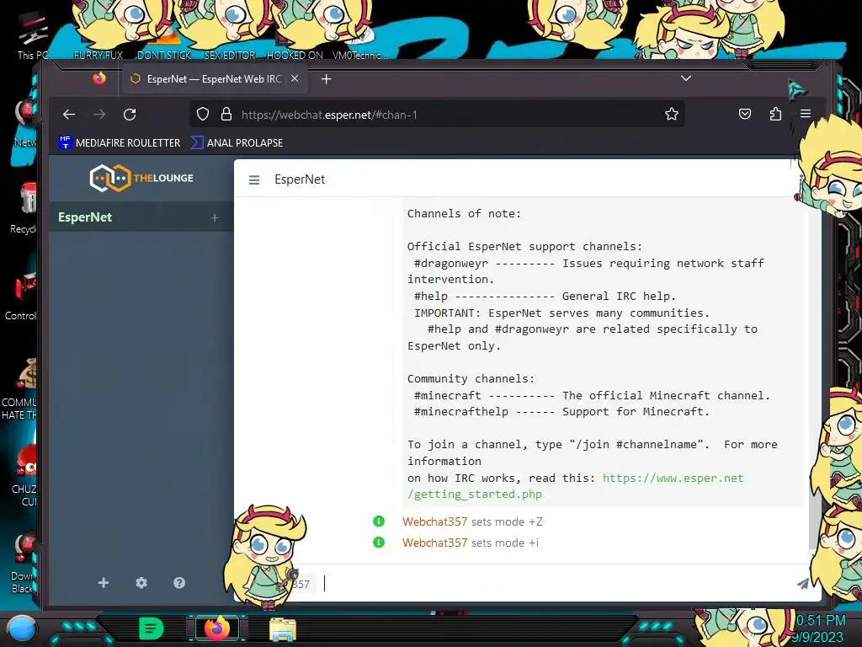Open the Windows Start orb
The height and width of the screenshot is (647, 862).
pyautogui.click(x=21, y=628)
